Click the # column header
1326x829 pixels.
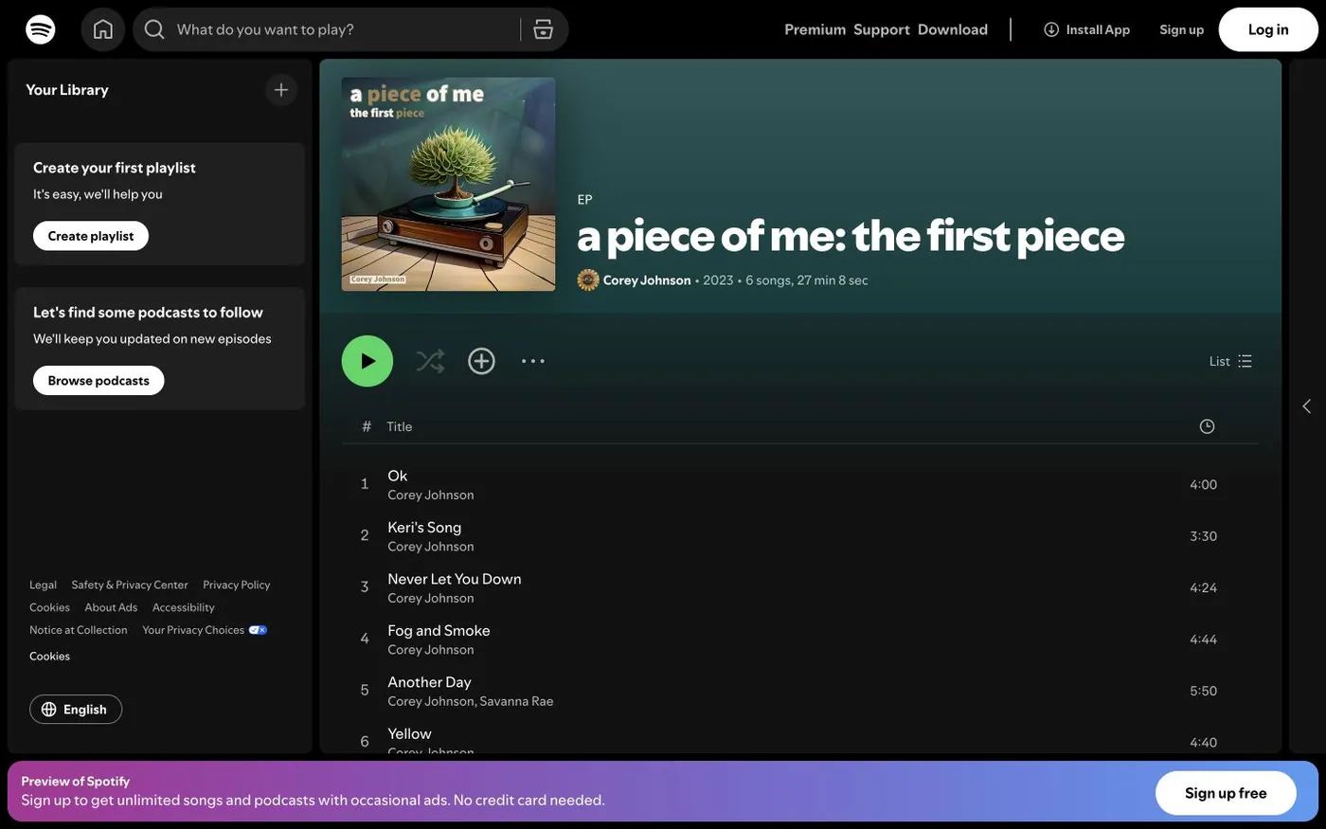coord(367,426)
